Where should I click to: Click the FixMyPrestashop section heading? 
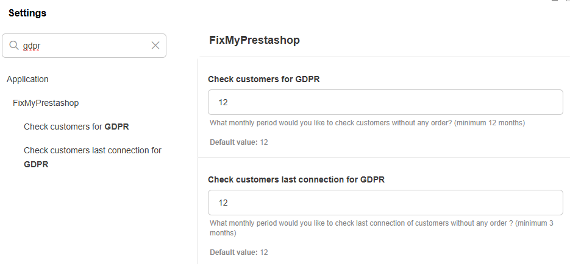coord(254,40)
